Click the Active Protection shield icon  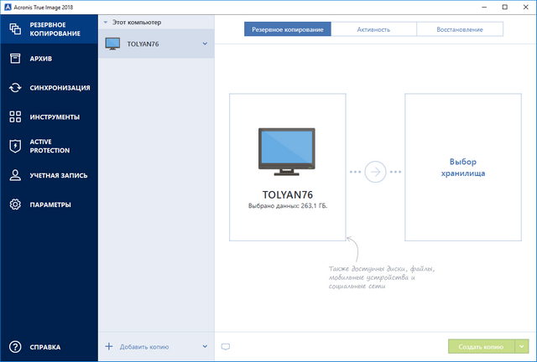15,147
